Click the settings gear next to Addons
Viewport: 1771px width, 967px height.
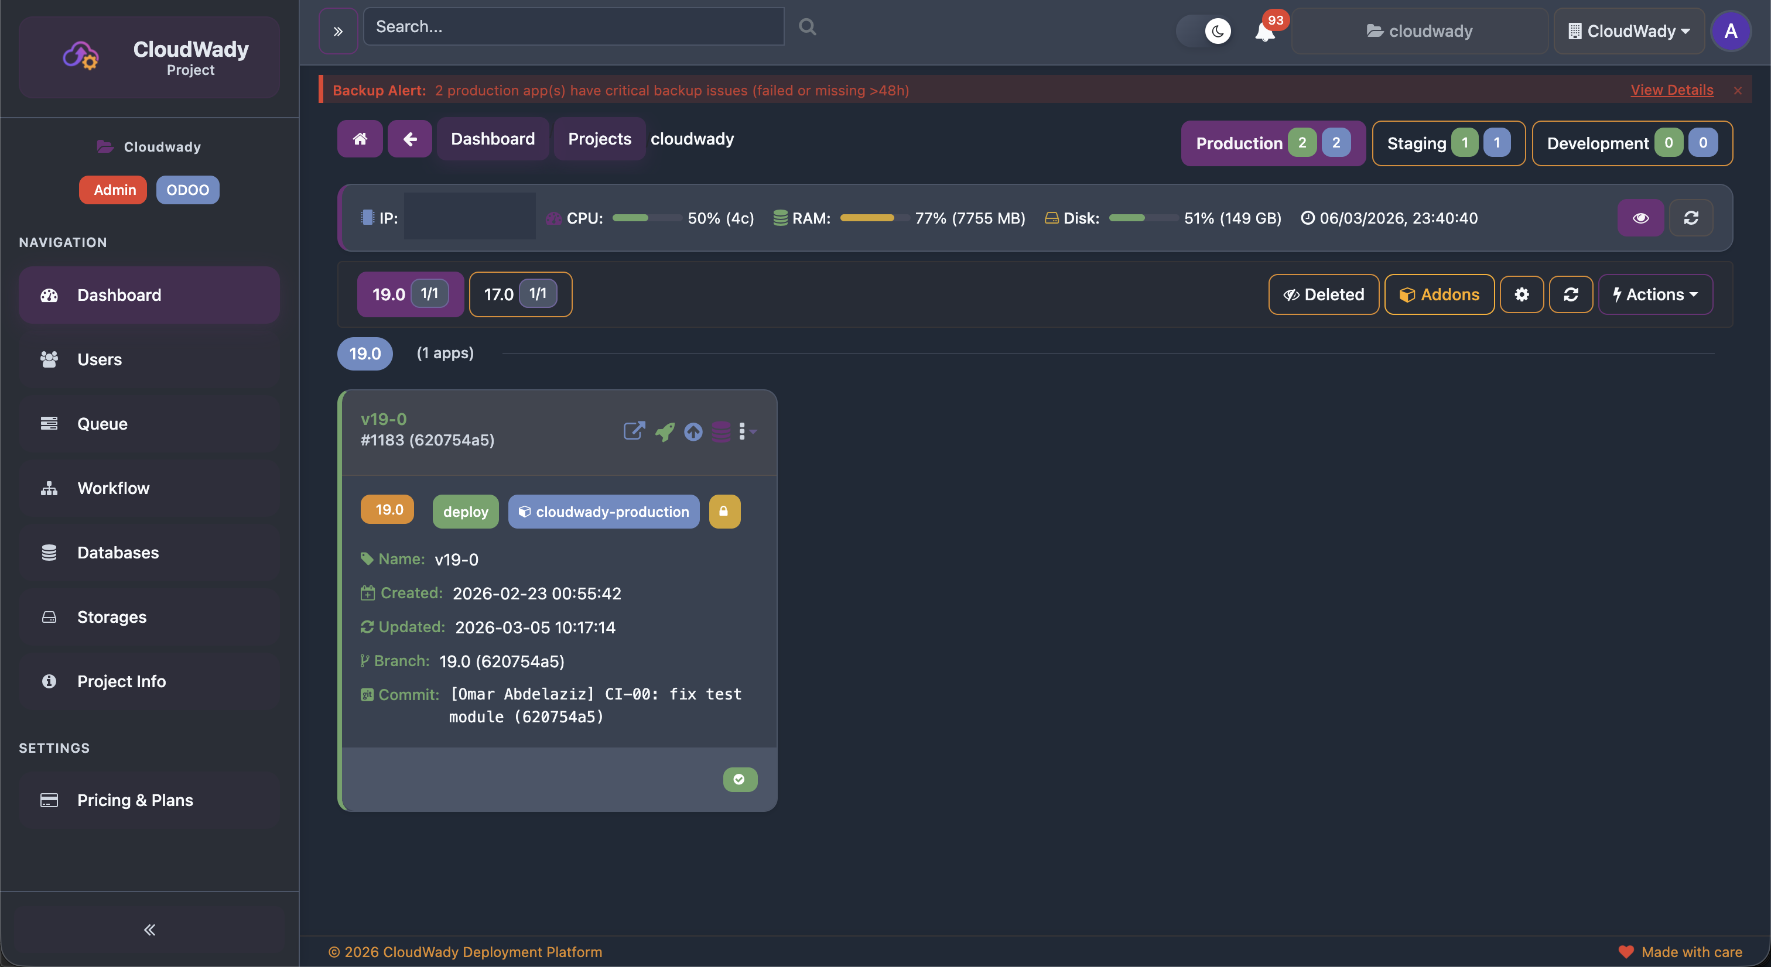1522,294
